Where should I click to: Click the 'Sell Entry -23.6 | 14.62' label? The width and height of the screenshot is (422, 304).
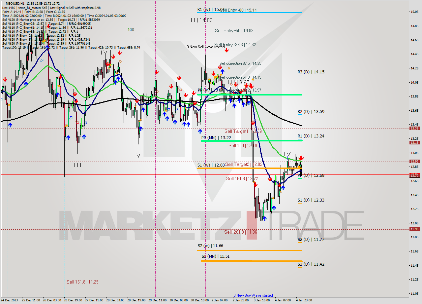coord(235,45)
